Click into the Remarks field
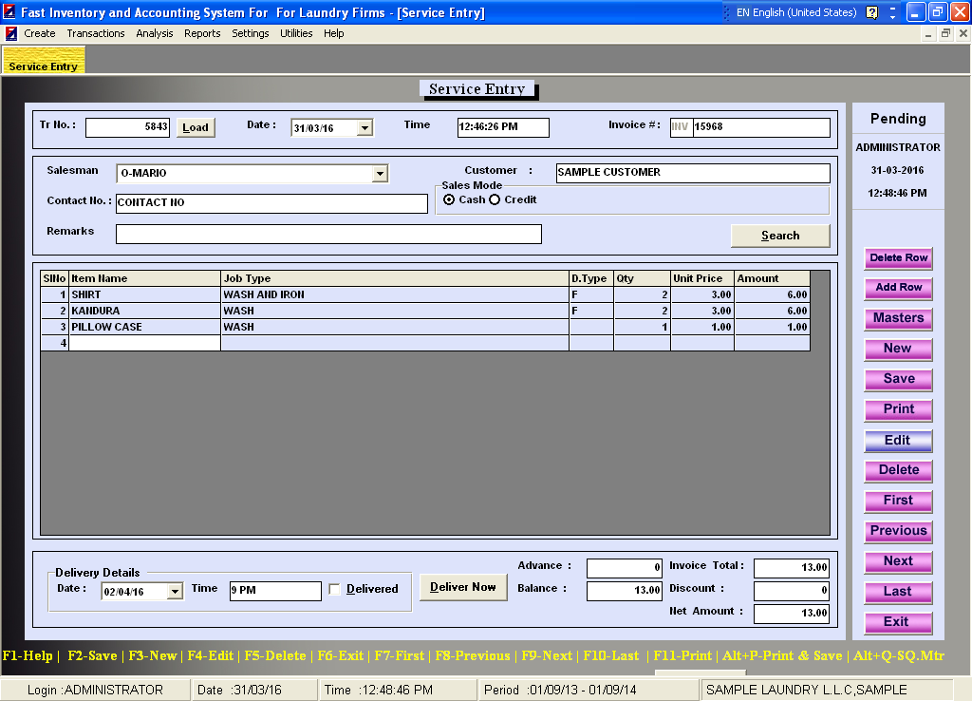Viewport: 972px width, 701px height. click(328, 235)
